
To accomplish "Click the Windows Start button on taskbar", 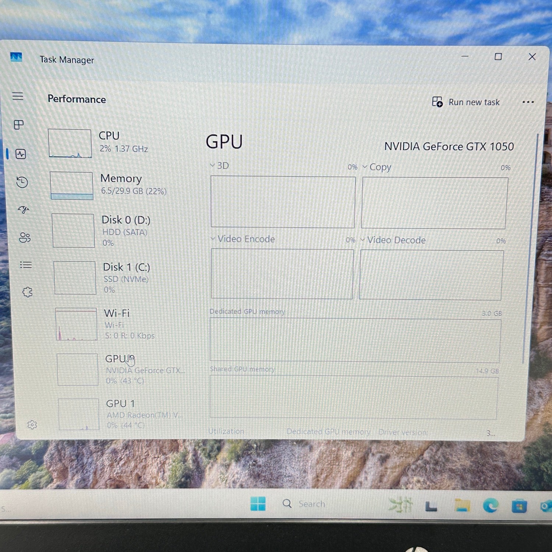I will (x=258, y=503).
